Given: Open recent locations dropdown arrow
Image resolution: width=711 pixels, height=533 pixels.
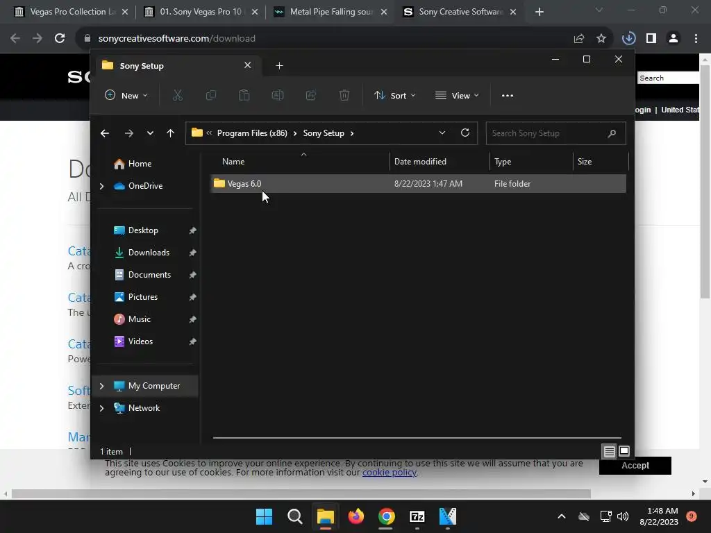Looking at the screenshot, I should click(150, 133).
